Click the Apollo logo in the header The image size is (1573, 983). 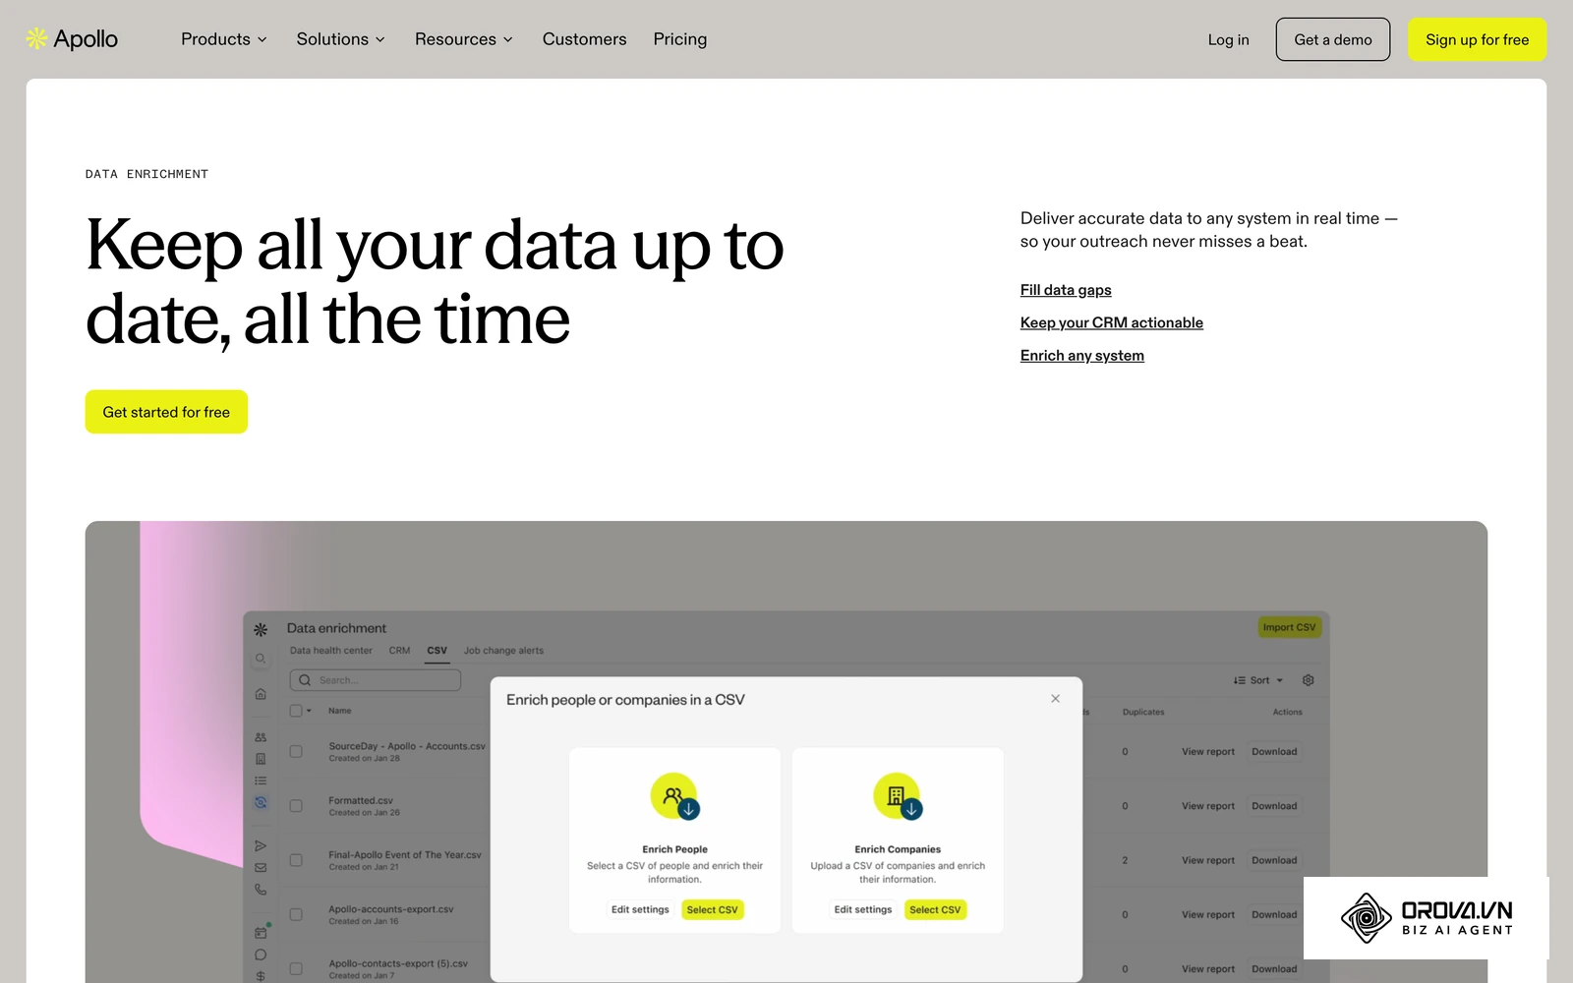(x=72, y=39)
